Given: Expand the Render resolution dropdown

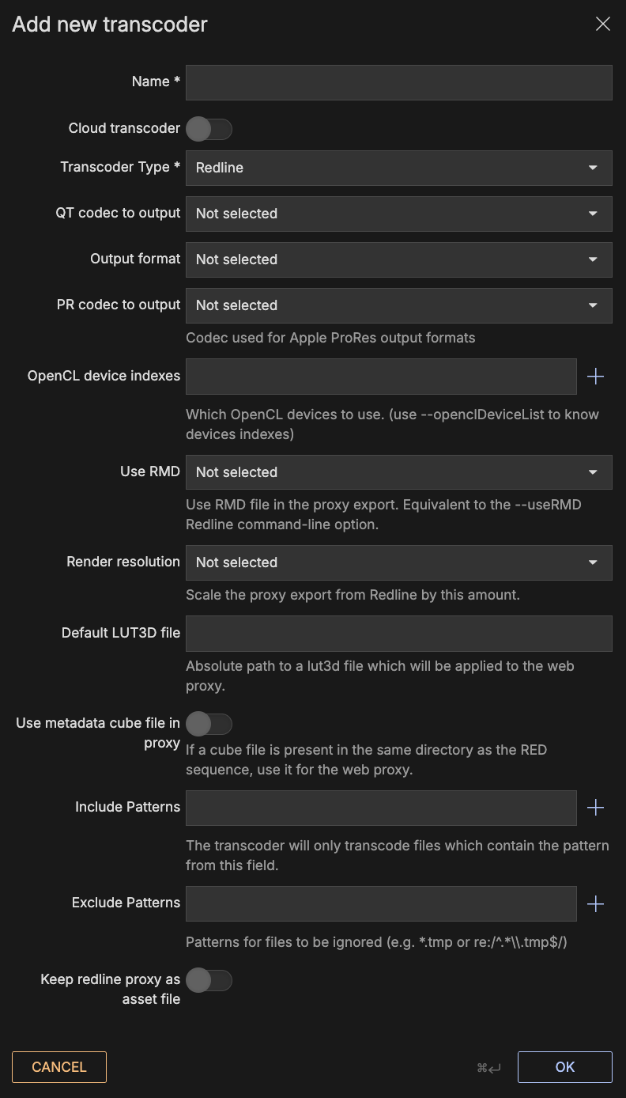Looking at the screenshot, I should 398,562.
